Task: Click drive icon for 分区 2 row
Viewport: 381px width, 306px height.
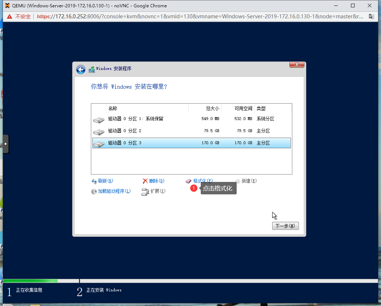Action: pos(99,132)
